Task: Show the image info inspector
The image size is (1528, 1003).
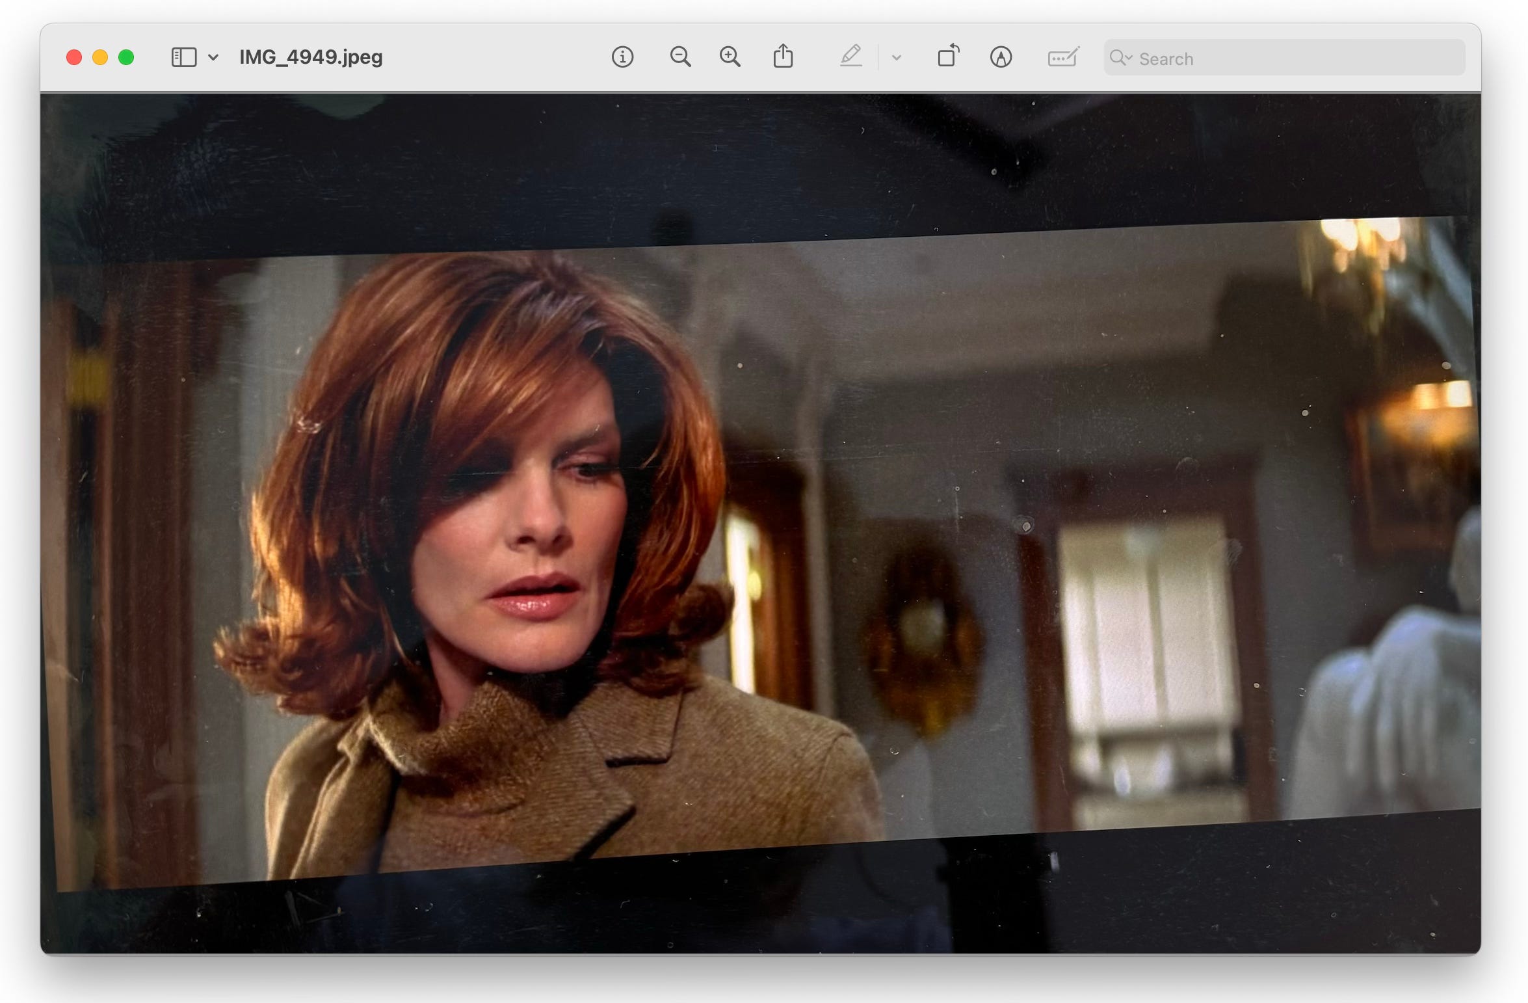Action: coord(622,57)
